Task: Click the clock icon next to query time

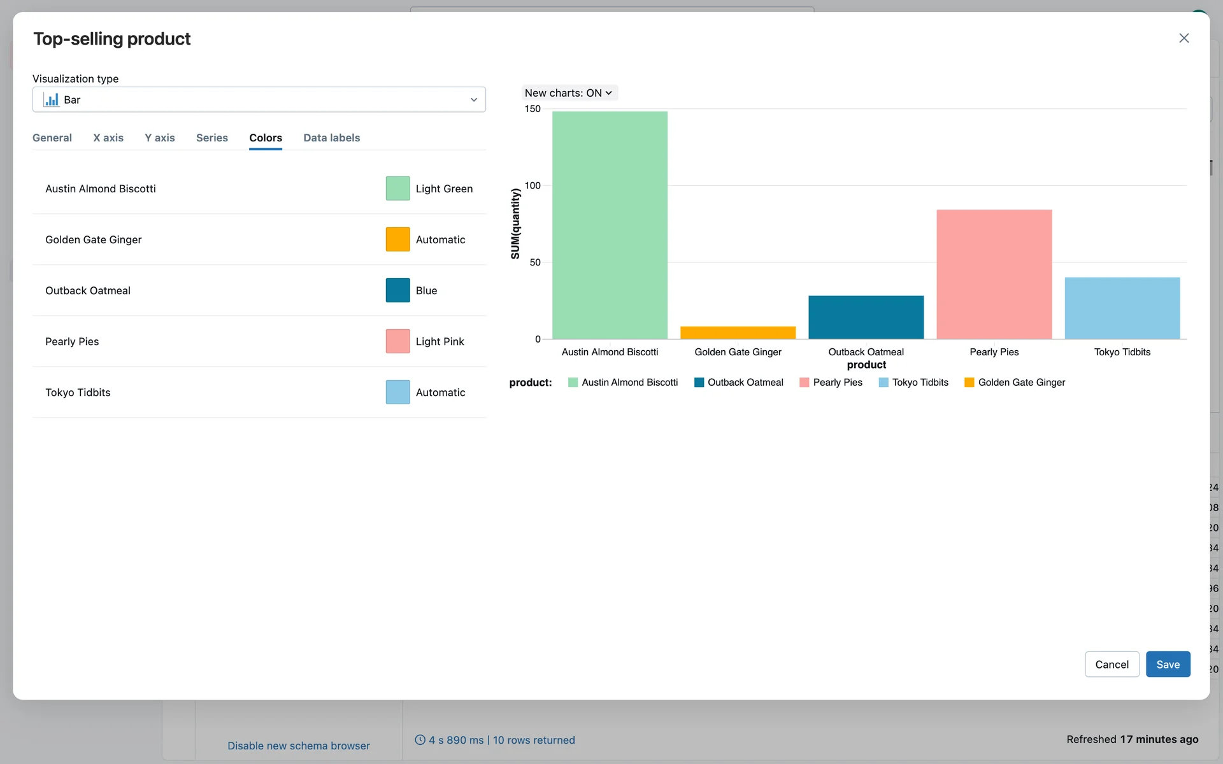Action: tap(420, 740)
